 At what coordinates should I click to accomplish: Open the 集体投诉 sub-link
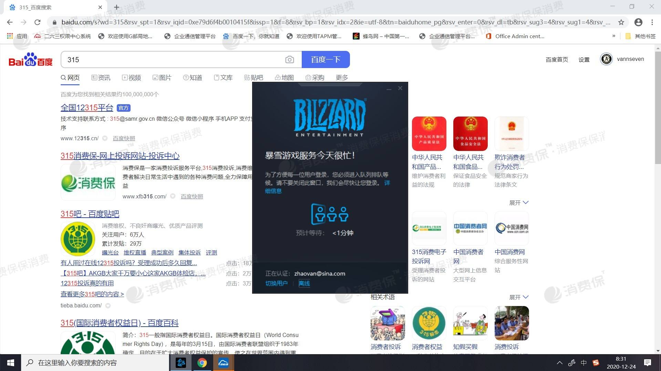(x=189, y=252)
